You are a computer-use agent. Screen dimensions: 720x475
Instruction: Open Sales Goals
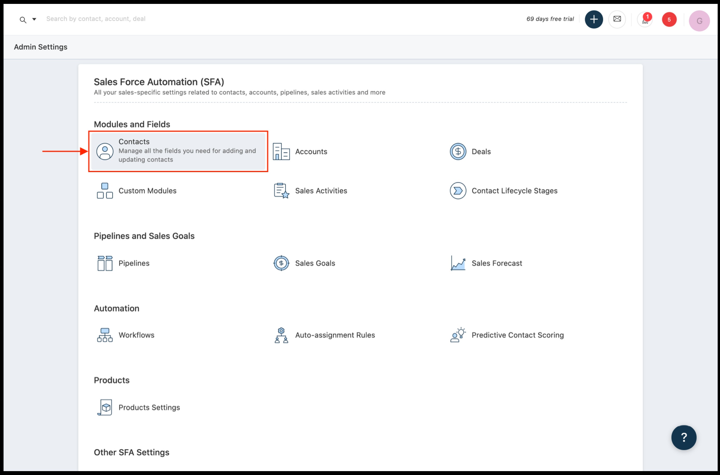[x=315, y=263]
